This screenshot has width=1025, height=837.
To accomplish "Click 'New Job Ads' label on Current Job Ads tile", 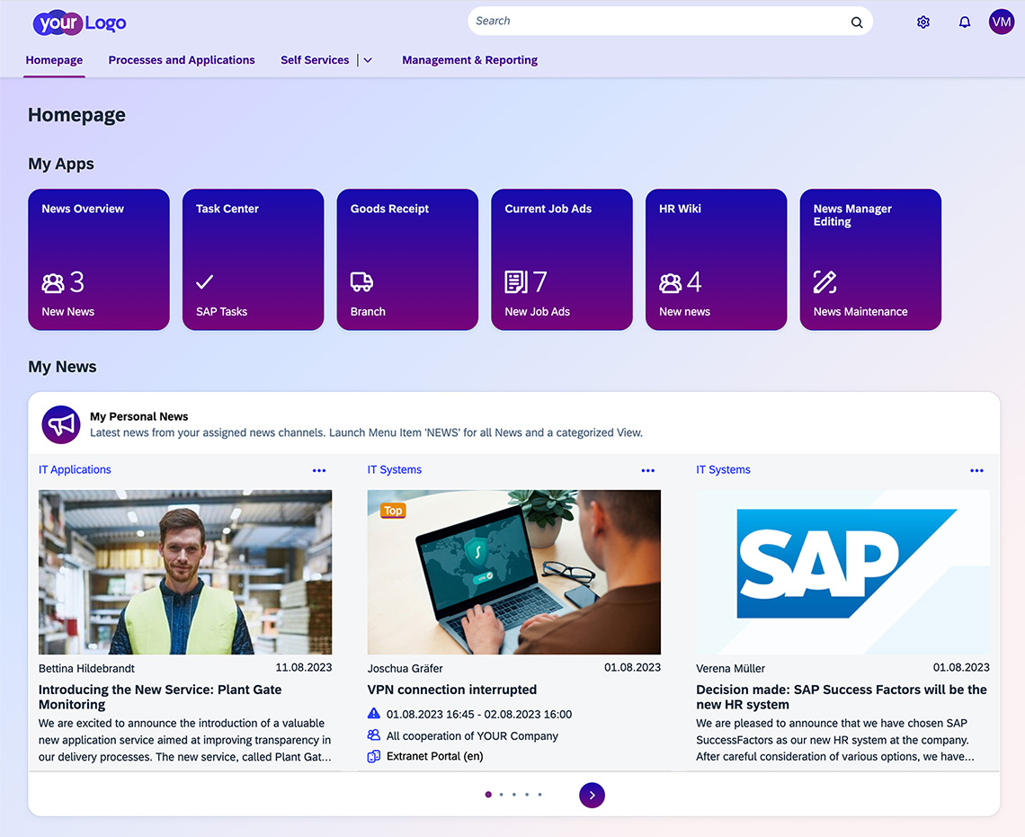I will (538, 312).
